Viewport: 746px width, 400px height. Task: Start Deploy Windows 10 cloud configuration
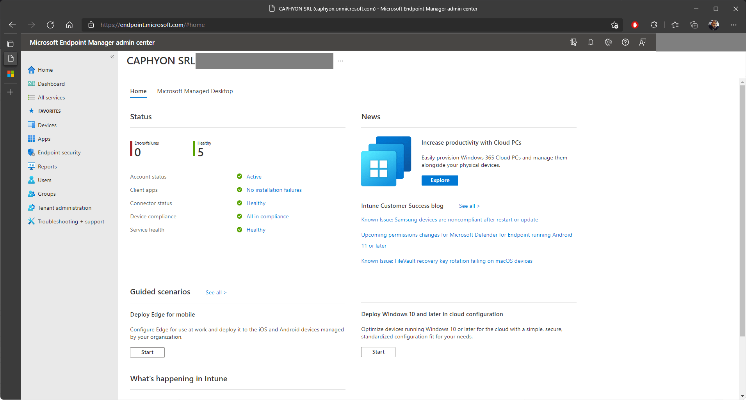pyautogui.click(x=378, y=352)
